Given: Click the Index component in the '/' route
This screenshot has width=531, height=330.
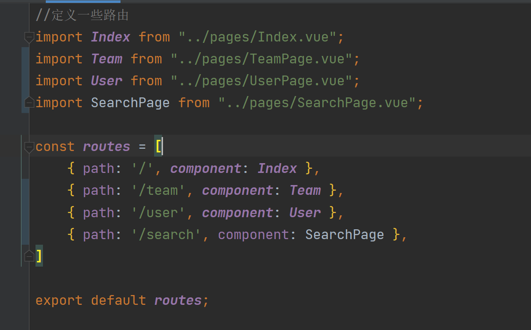Looking at the screenshot, I should coord(277,169).
